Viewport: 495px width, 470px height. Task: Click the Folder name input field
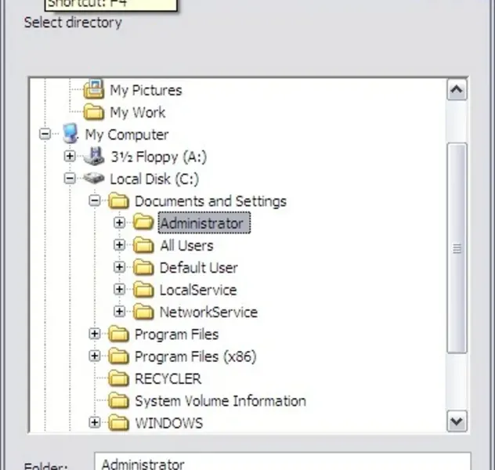tap(282, 462)
